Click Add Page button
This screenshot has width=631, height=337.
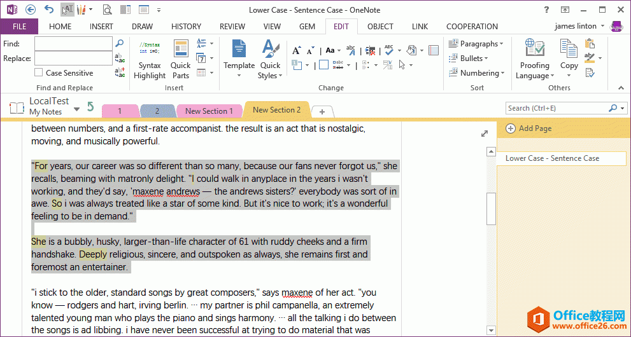[x=528, y=128]
